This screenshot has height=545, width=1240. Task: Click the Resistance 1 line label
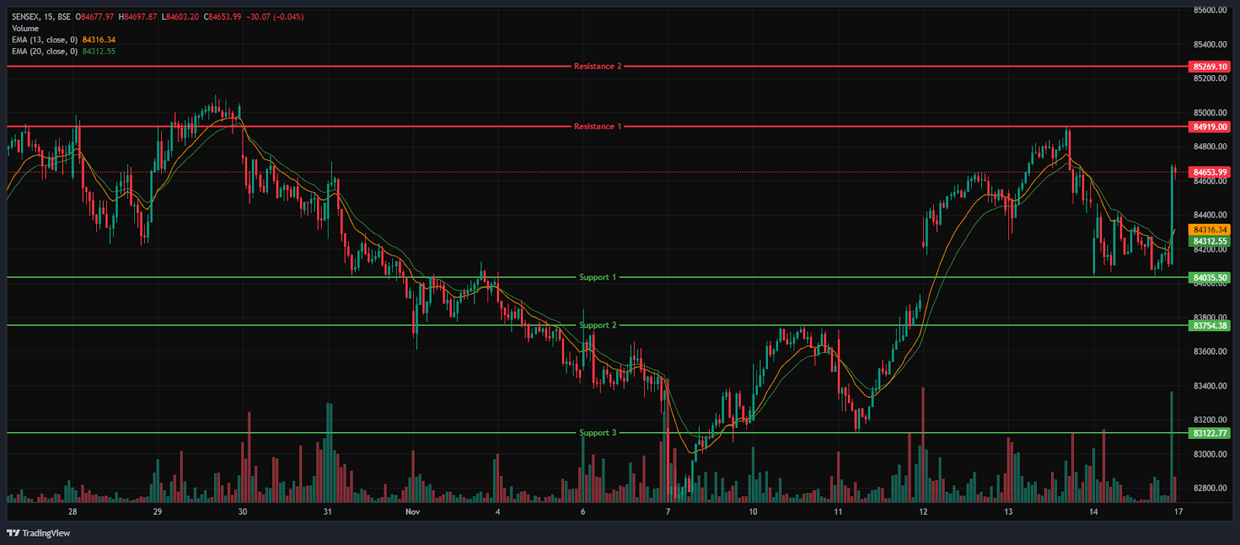pyautogui.click(x=598, y=127)
